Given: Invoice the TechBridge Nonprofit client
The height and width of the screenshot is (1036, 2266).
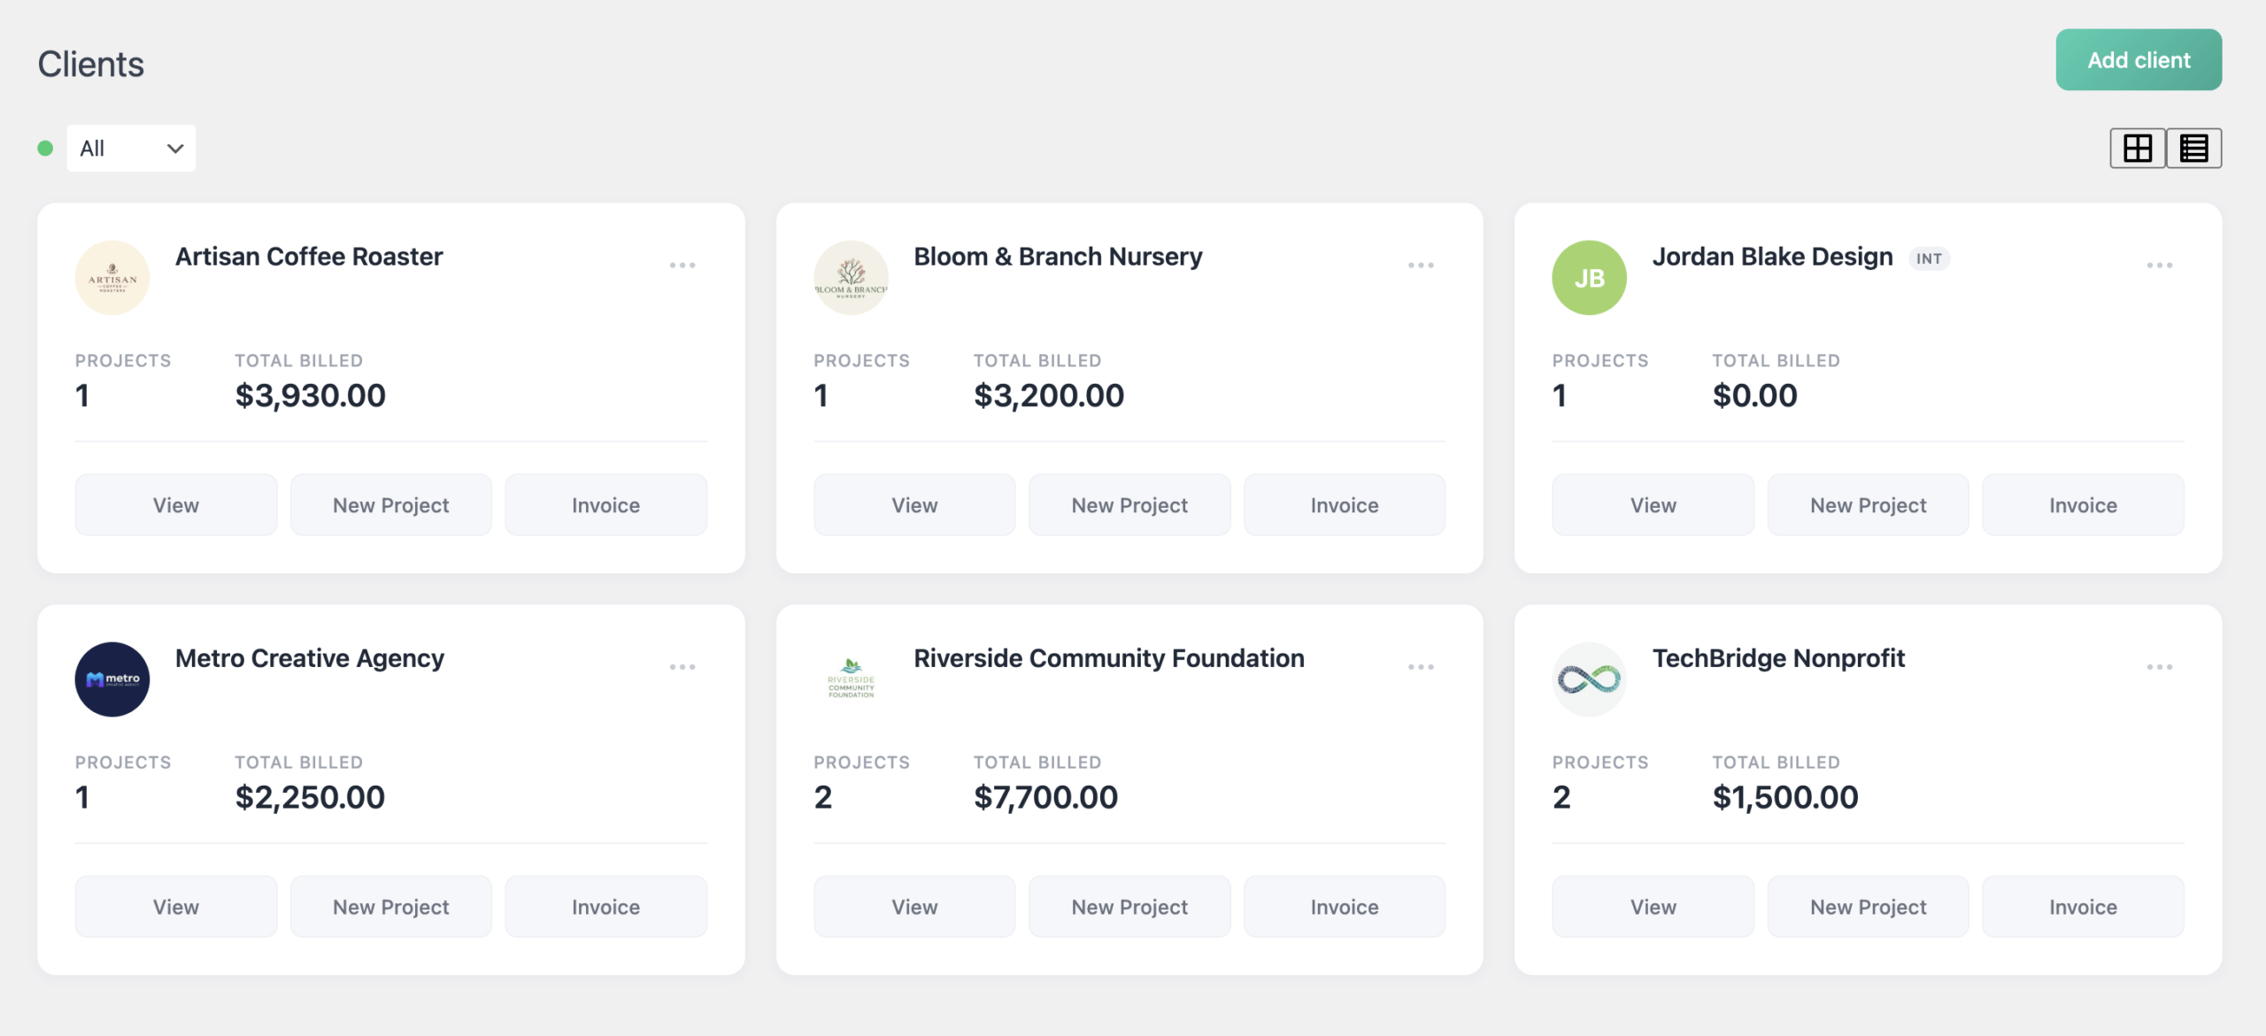Looking at the screenshot, I should click(2083, 907).
